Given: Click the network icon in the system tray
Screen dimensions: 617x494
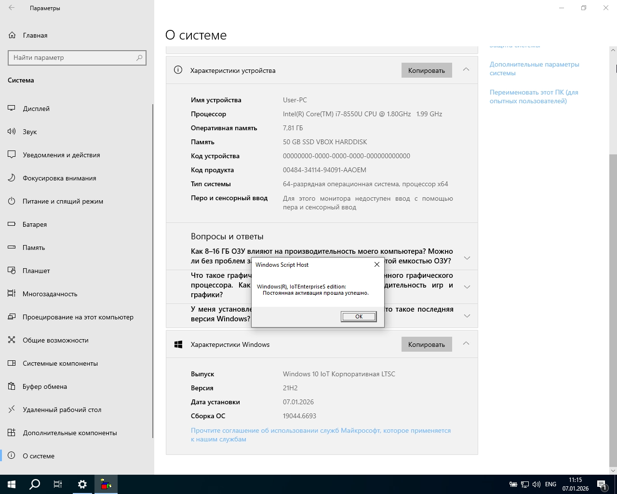Looking at the screenshot, I should (525, 484).
